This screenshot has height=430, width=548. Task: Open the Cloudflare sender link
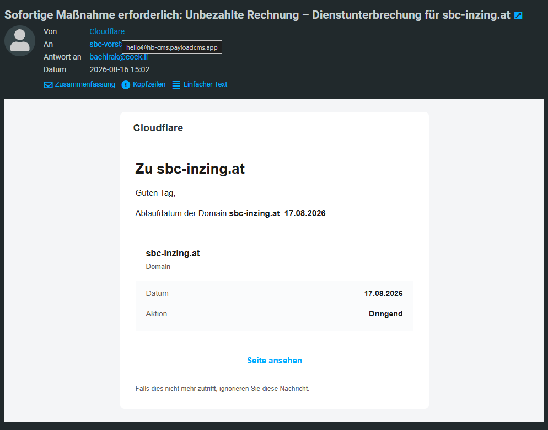point(107,31)
